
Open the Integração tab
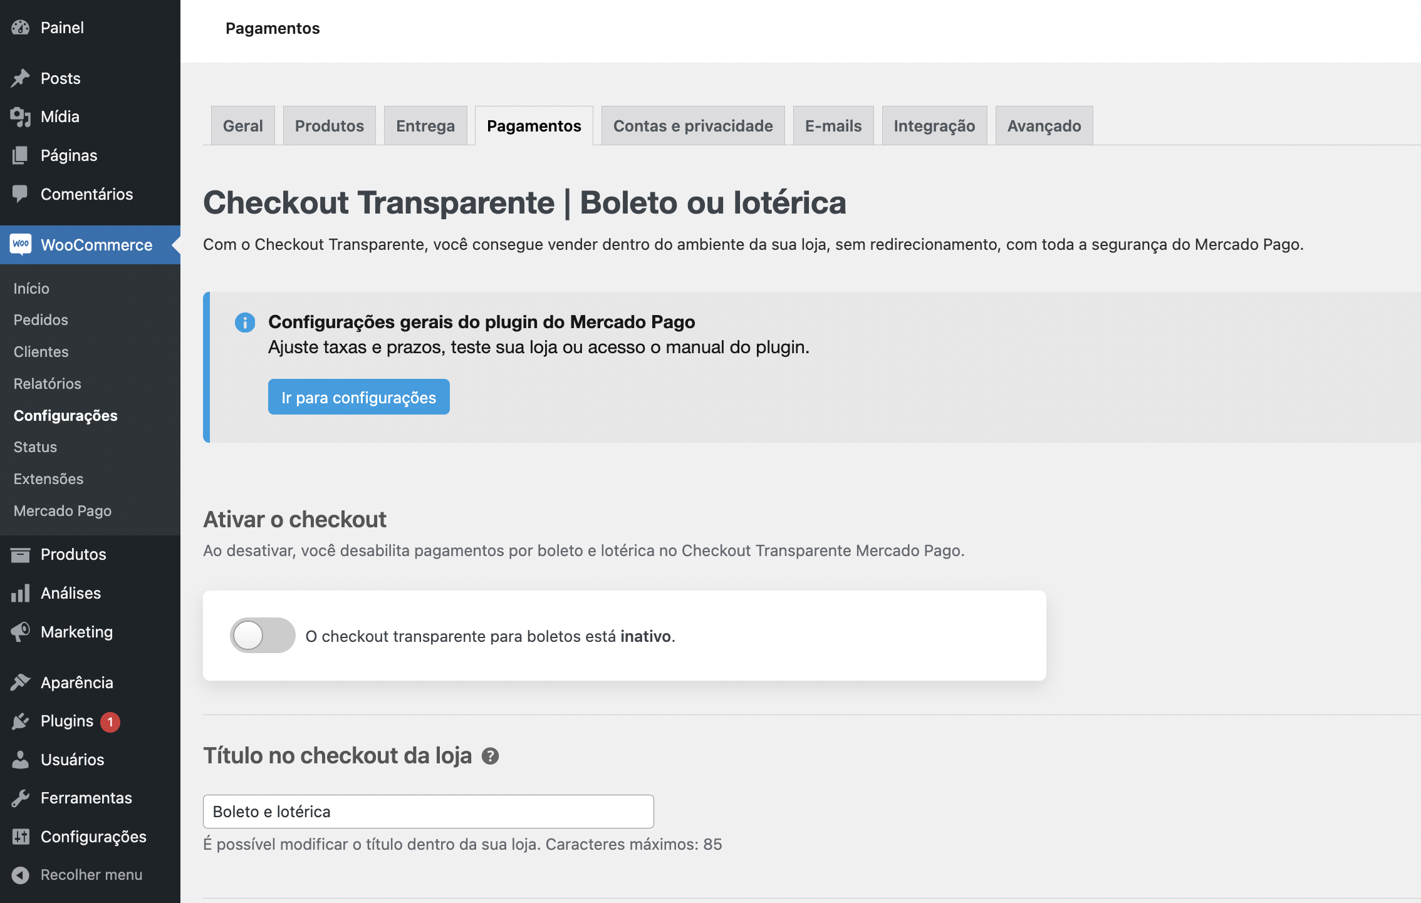pos(935,126)
